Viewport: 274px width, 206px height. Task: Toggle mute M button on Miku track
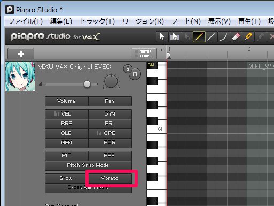tap(135, 74)
